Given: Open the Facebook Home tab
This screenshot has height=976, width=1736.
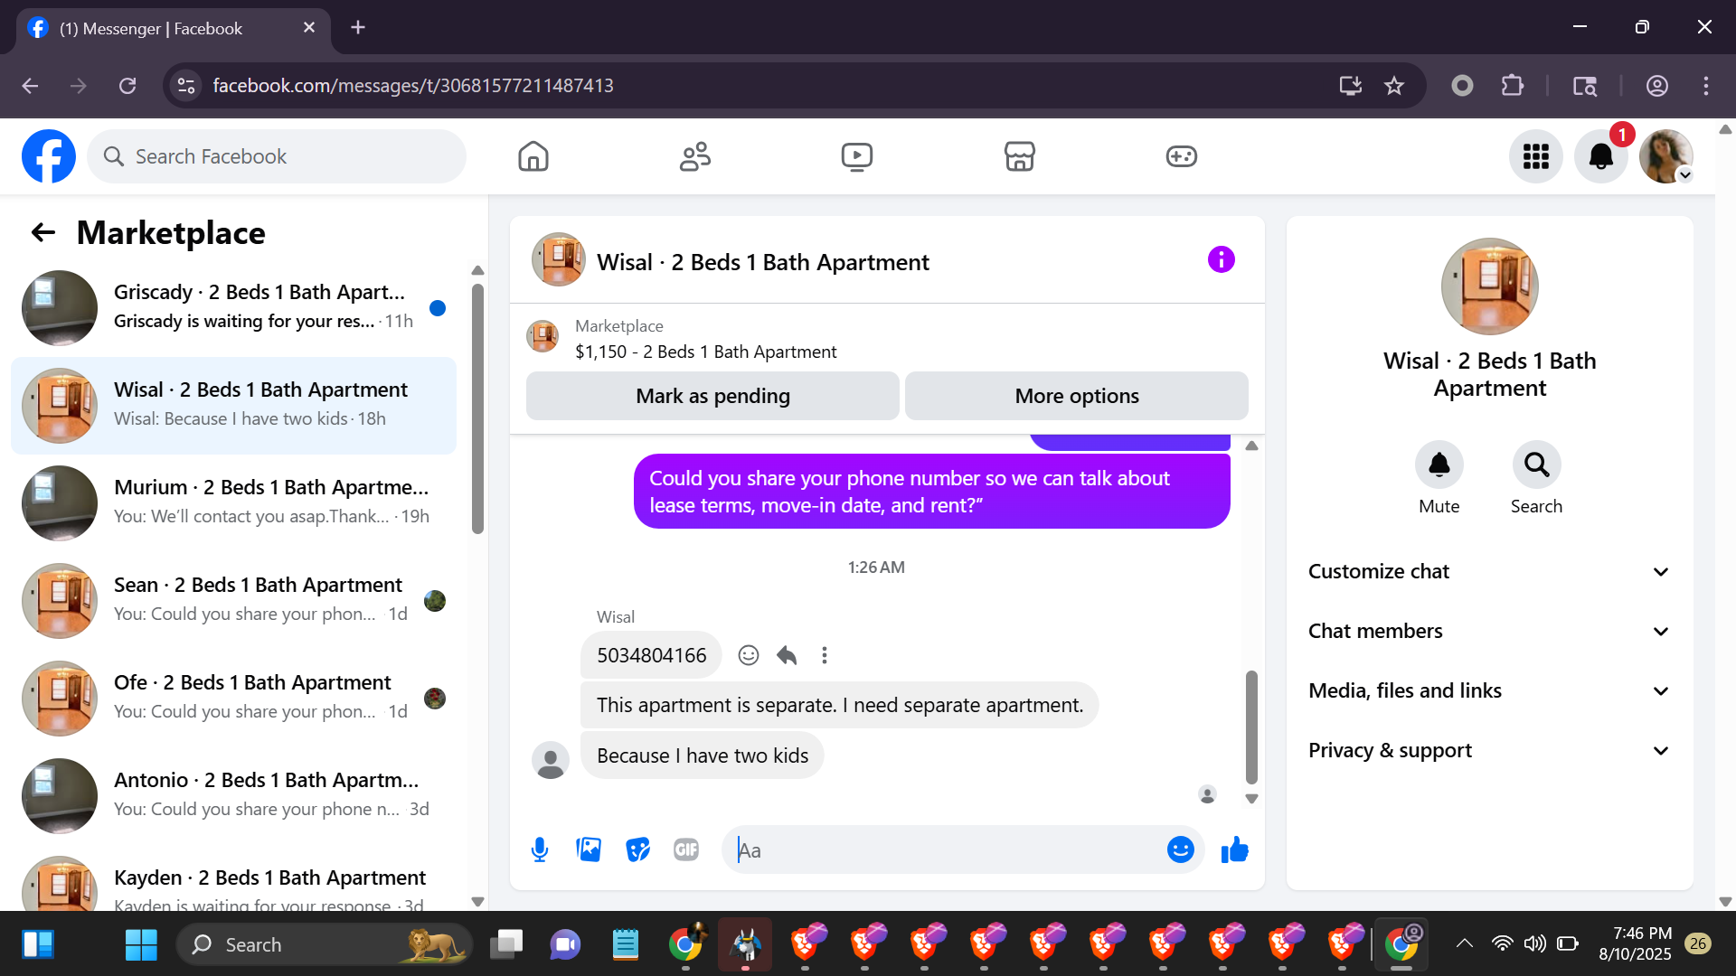Looking at the screenshot, I should (533, 156).
